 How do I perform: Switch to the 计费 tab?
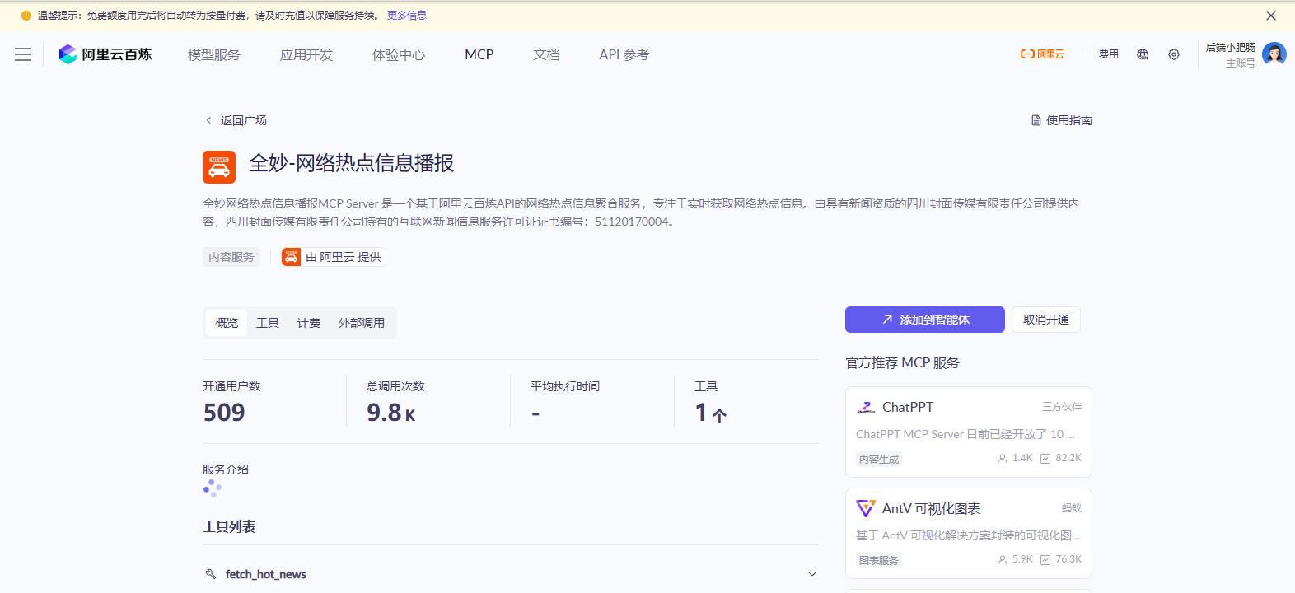[309, 323]
